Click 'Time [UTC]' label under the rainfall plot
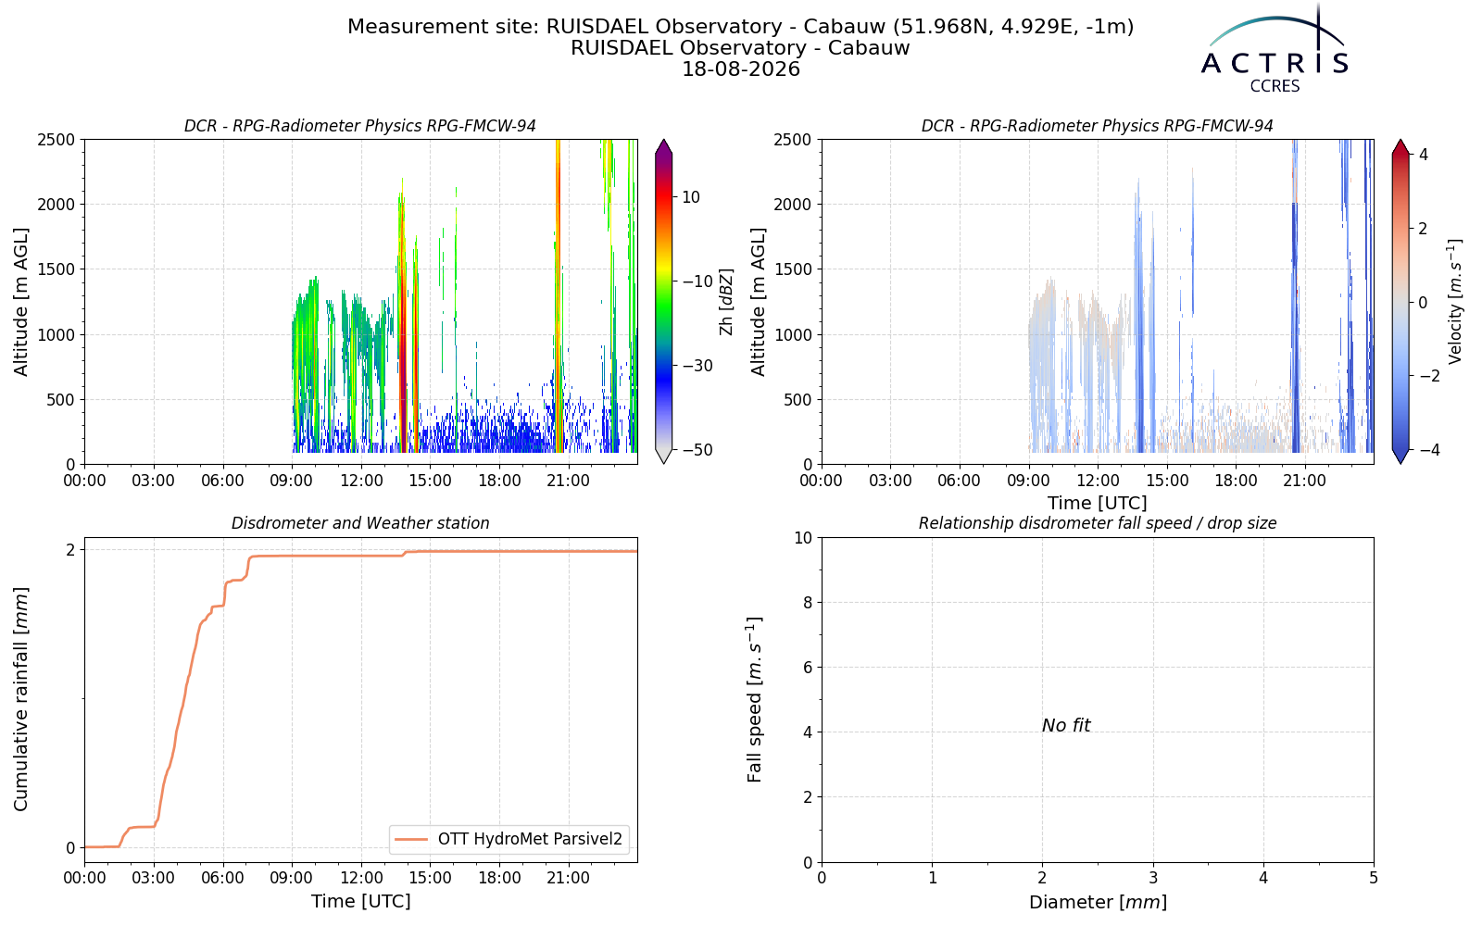1482x926 pixels. (360, 901)
